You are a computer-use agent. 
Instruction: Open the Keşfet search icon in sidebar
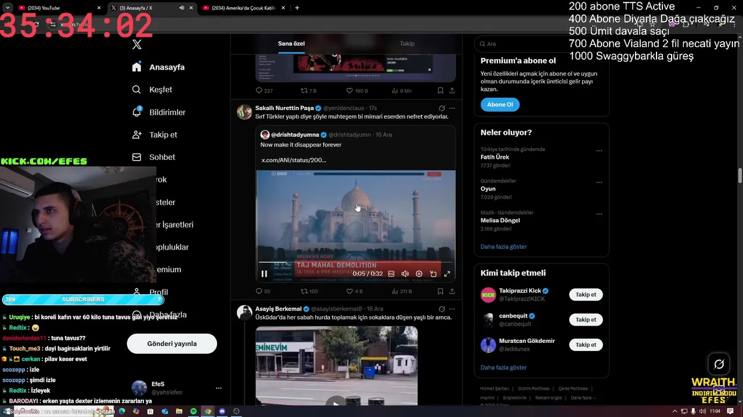click(x=136, y=90)
